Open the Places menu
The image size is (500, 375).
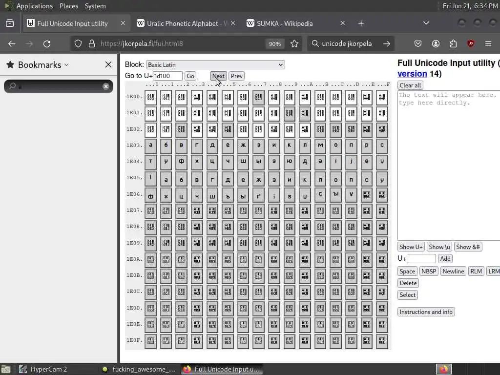tap(68, 6)
